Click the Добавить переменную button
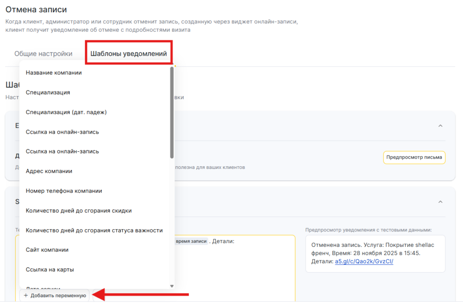Image resolution: width=463 pixels, height=308 pixels. (x=55, y=295)
